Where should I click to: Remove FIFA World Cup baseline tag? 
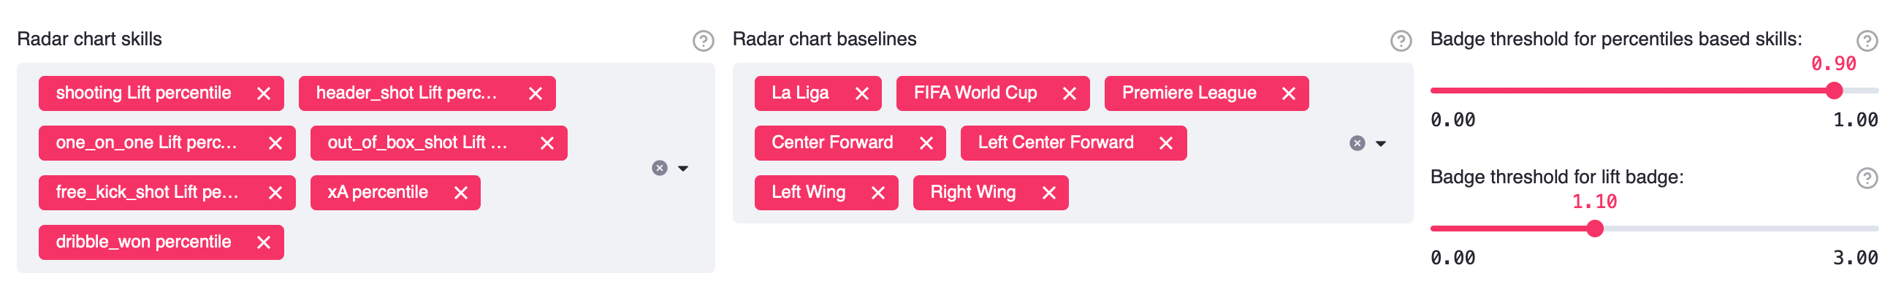[x=1069, y=94]
